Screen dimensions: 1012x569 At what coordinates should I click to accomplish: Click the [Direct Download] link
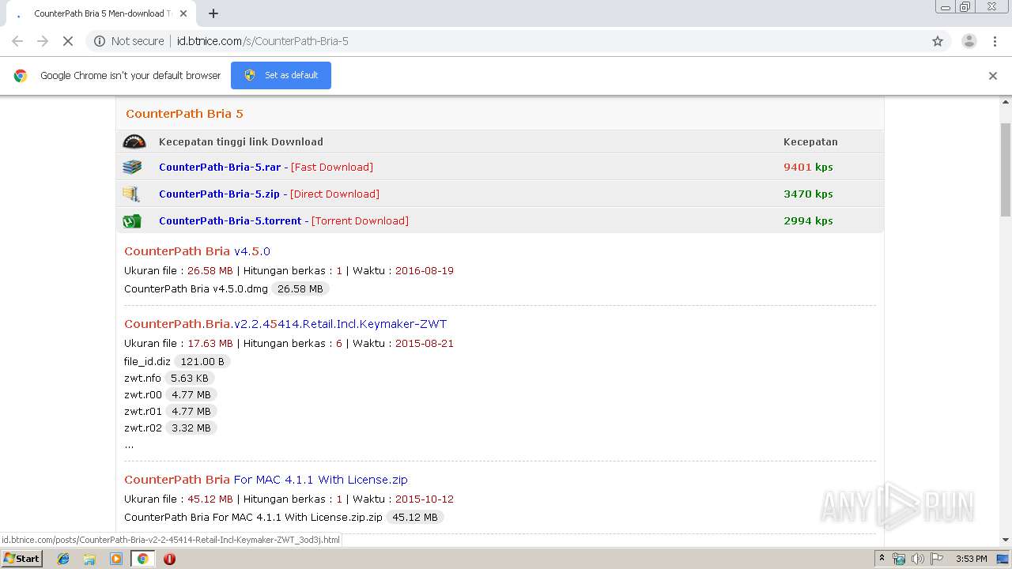point(334,194)
